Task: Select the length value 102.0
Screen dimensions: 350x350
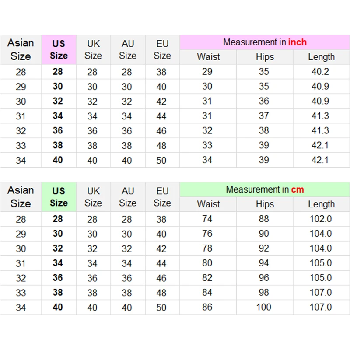Action: pos(321,219)
